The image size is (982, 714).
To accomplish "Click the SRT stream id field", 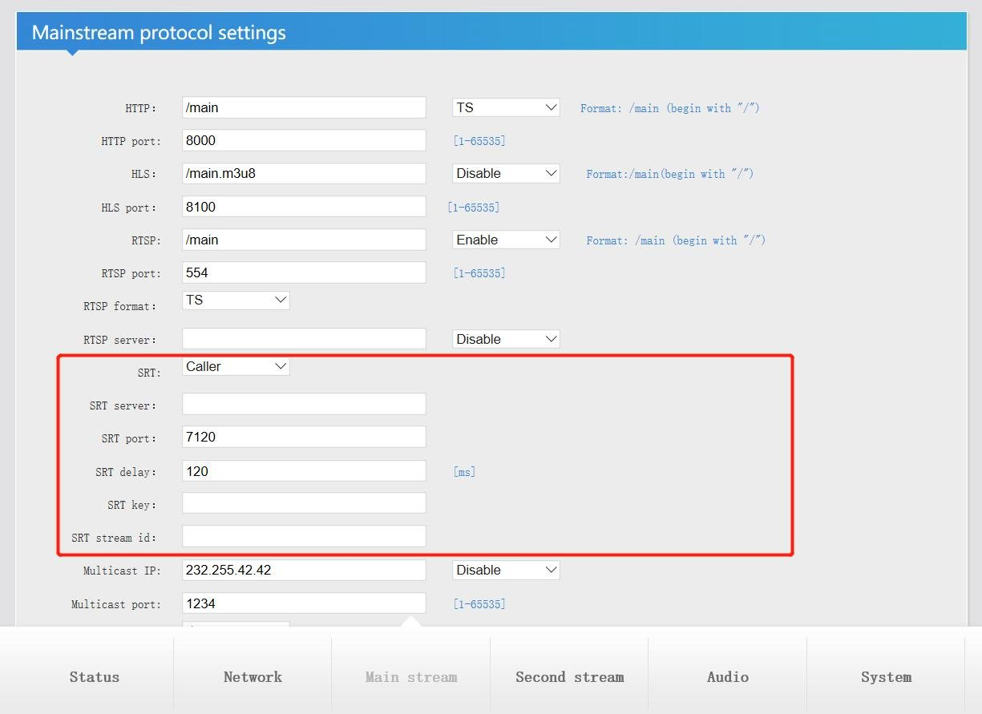I will (304, 536).
